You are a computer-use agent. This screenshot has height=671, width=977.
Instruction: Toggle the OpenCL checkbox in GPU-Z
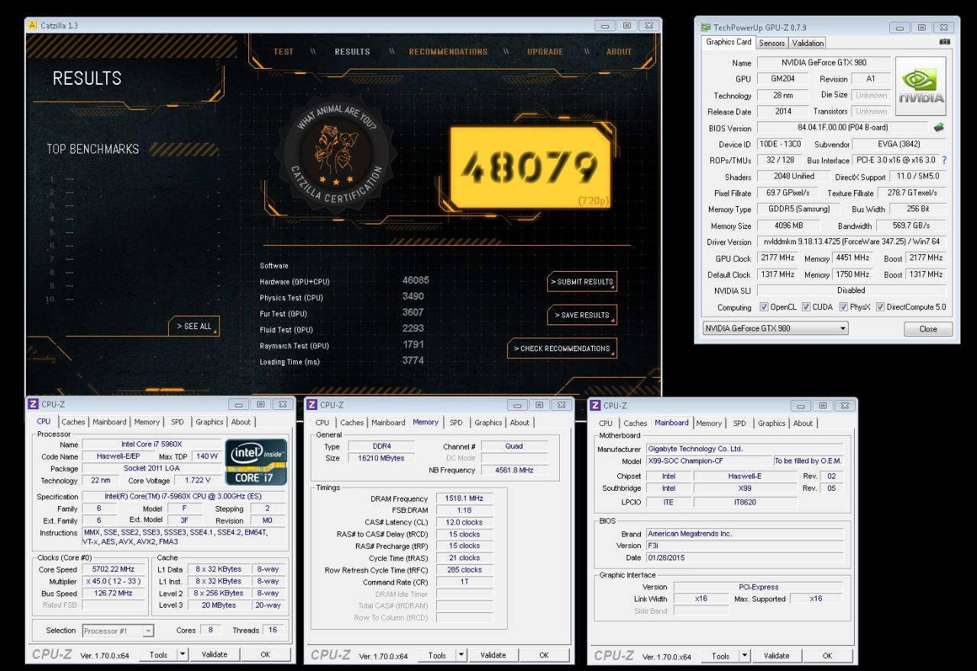[x=764, y=307]
